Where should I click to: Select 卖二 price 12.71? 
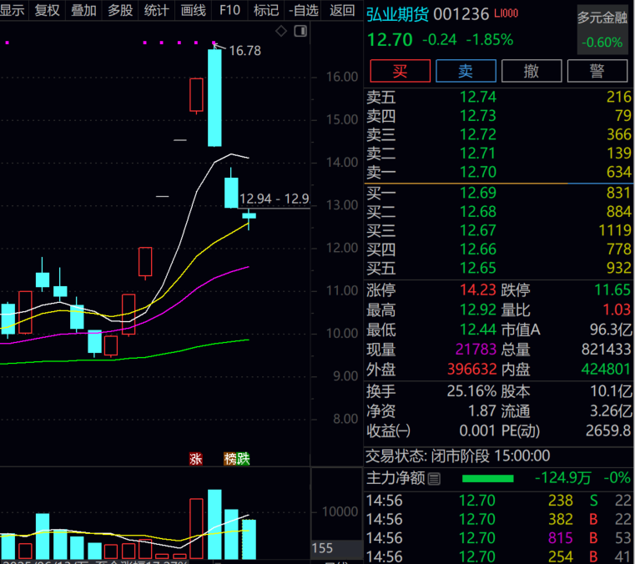[478, 154]
